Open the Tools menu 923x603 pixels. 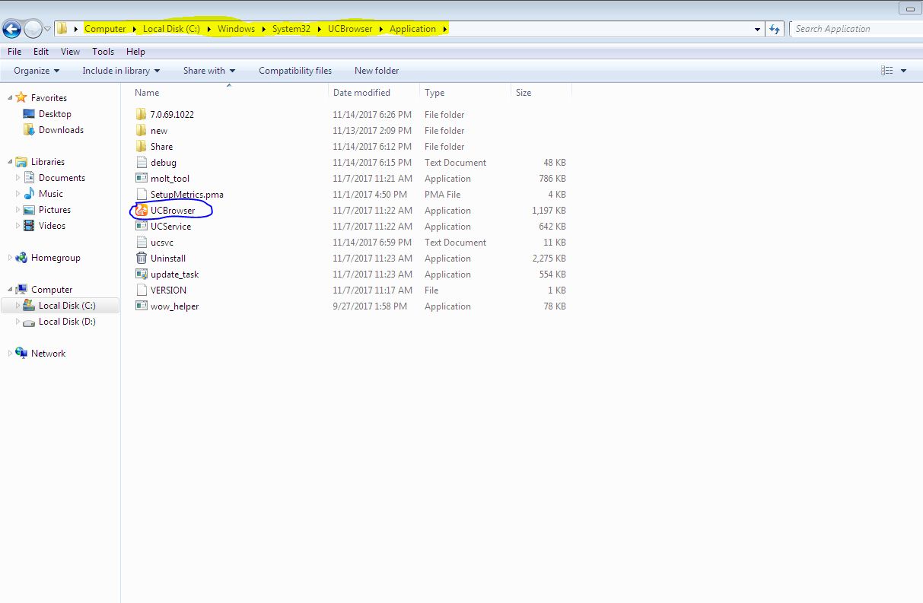point(103,51)
